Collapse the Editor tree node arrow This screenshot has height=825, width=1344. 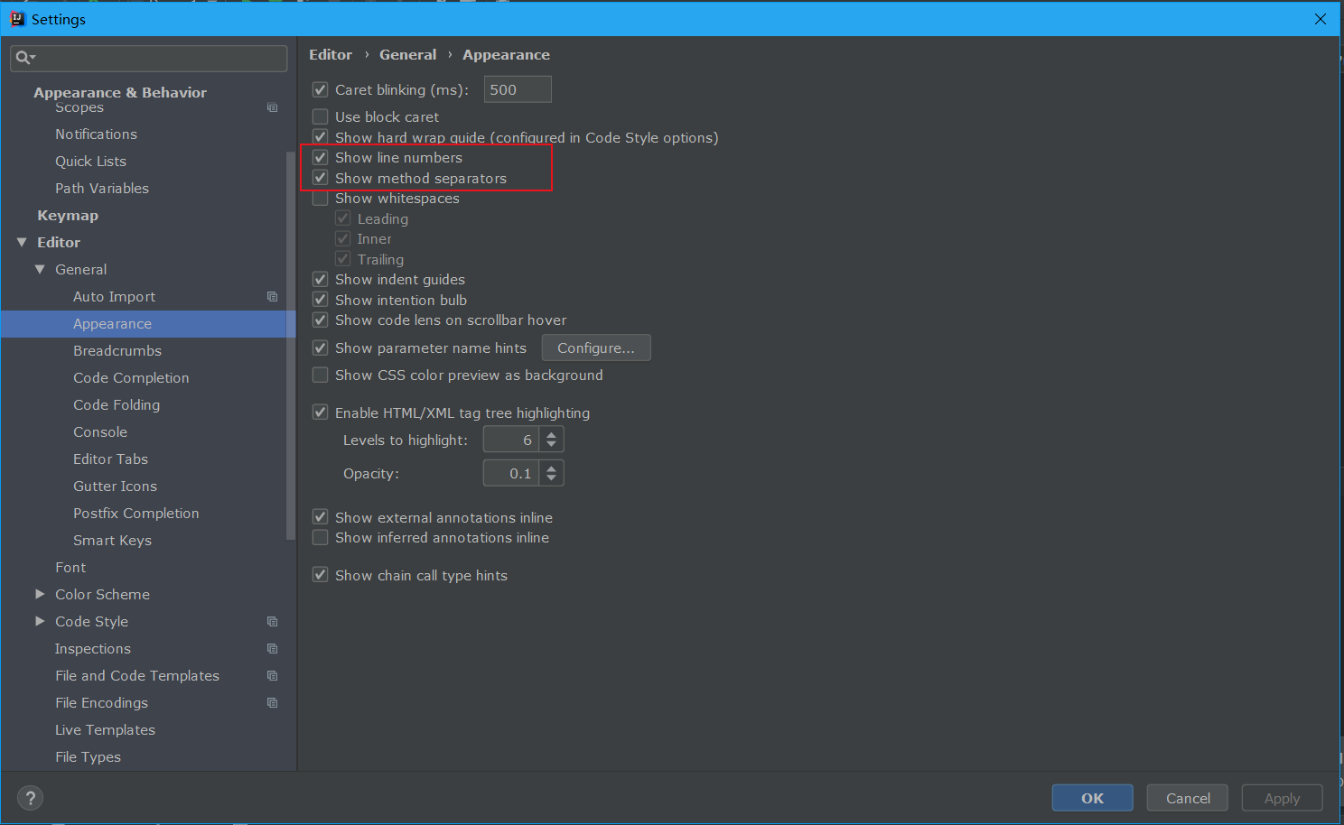[x=22, y=242]
